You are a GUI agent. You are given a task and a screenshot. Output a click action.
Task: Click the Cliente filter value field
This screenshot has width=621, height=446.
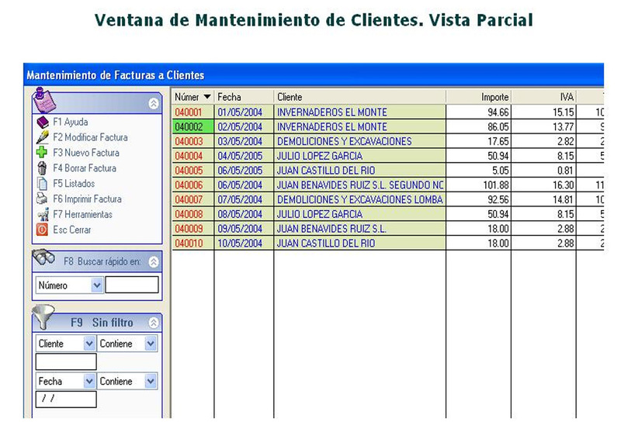tap(66, 361)
